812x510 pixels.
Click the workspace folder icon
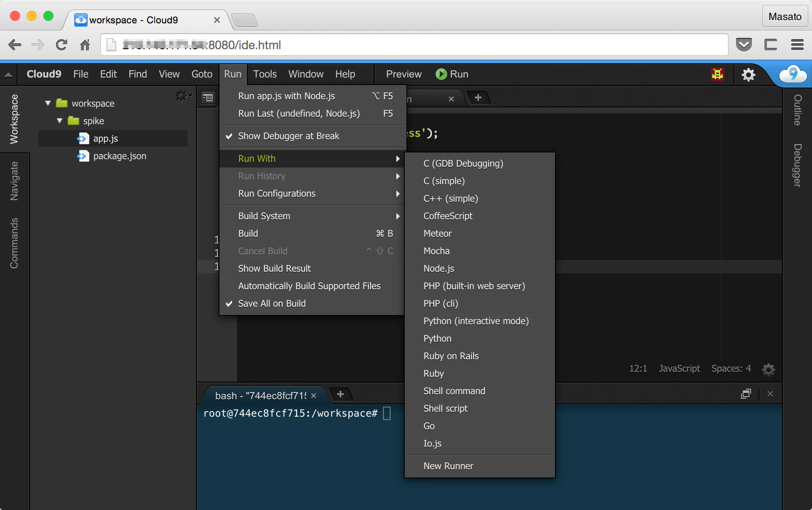[x=62, y=103]
